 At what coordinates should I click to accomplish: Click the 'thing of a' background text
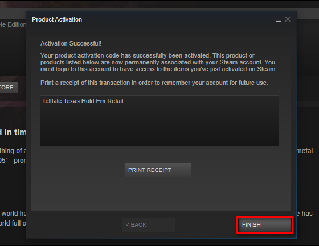(x=13, y=151)
